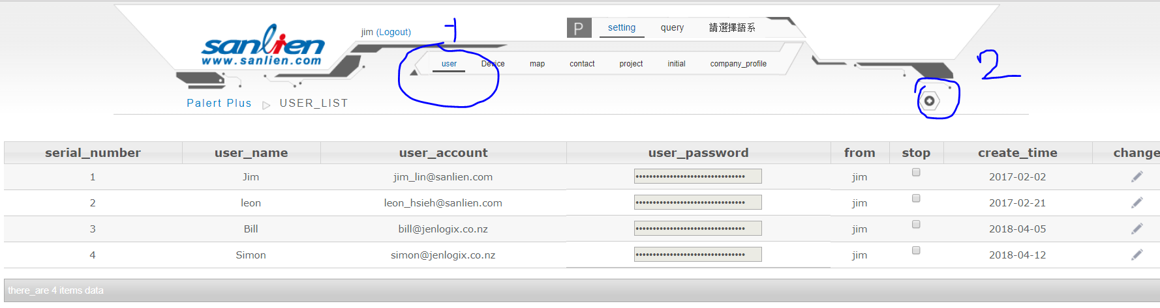This screenshot has width=1160, height=308.
Task: Edit Bill's user record via pencil icon
Action: coord(1137,229)
